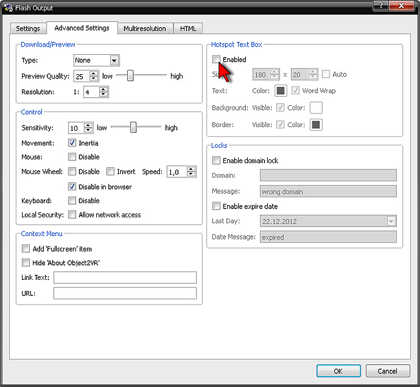Click the hotspot width field 180

[x=261, y=74]
